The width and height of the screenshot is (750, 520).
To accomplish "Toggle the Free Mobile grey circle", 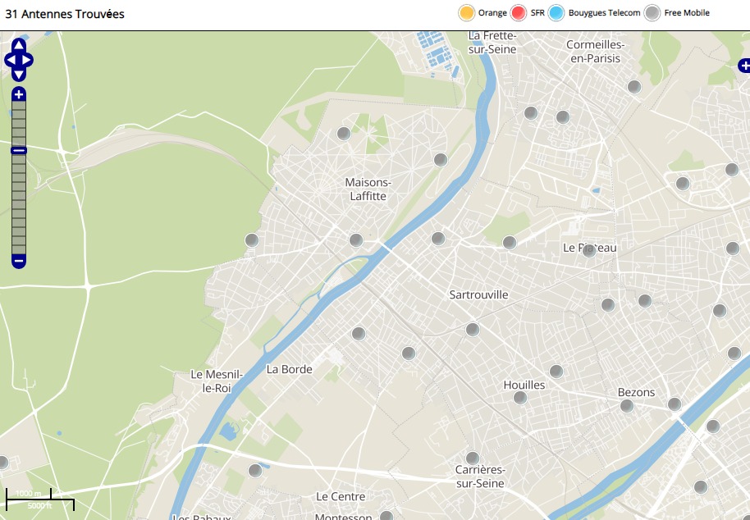I will 652,13.
